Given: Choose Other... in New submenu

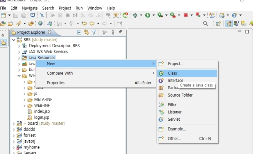Looking at the screenshot, I should pos(187,139).
